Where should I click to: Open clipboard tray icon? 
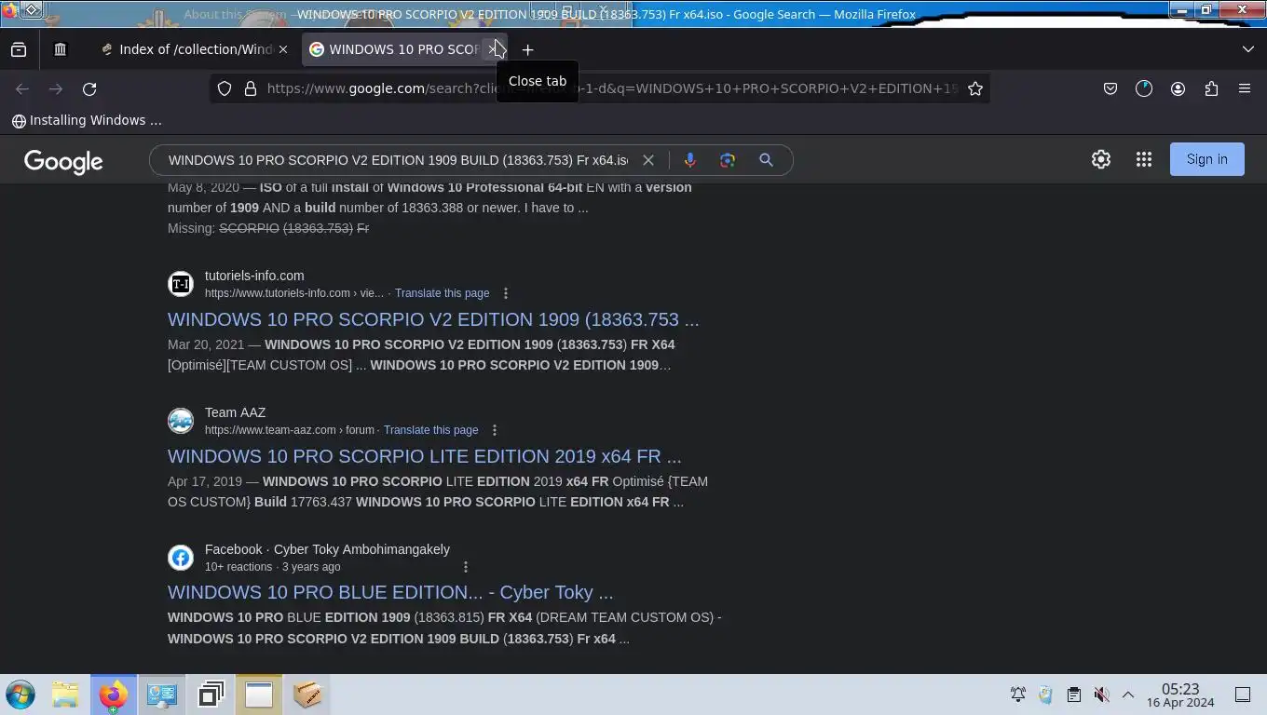click(1073, 695)
